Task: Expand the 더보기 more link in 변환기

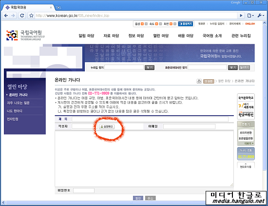Action: 249,143
